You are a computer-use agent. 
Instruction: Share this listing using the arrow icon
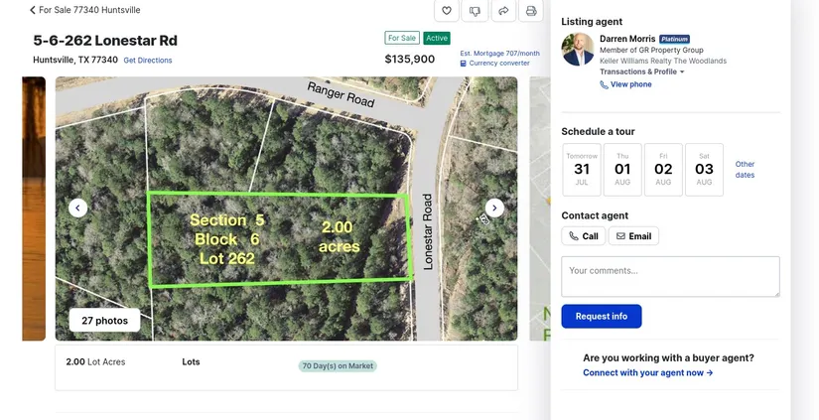pos(503,11)
